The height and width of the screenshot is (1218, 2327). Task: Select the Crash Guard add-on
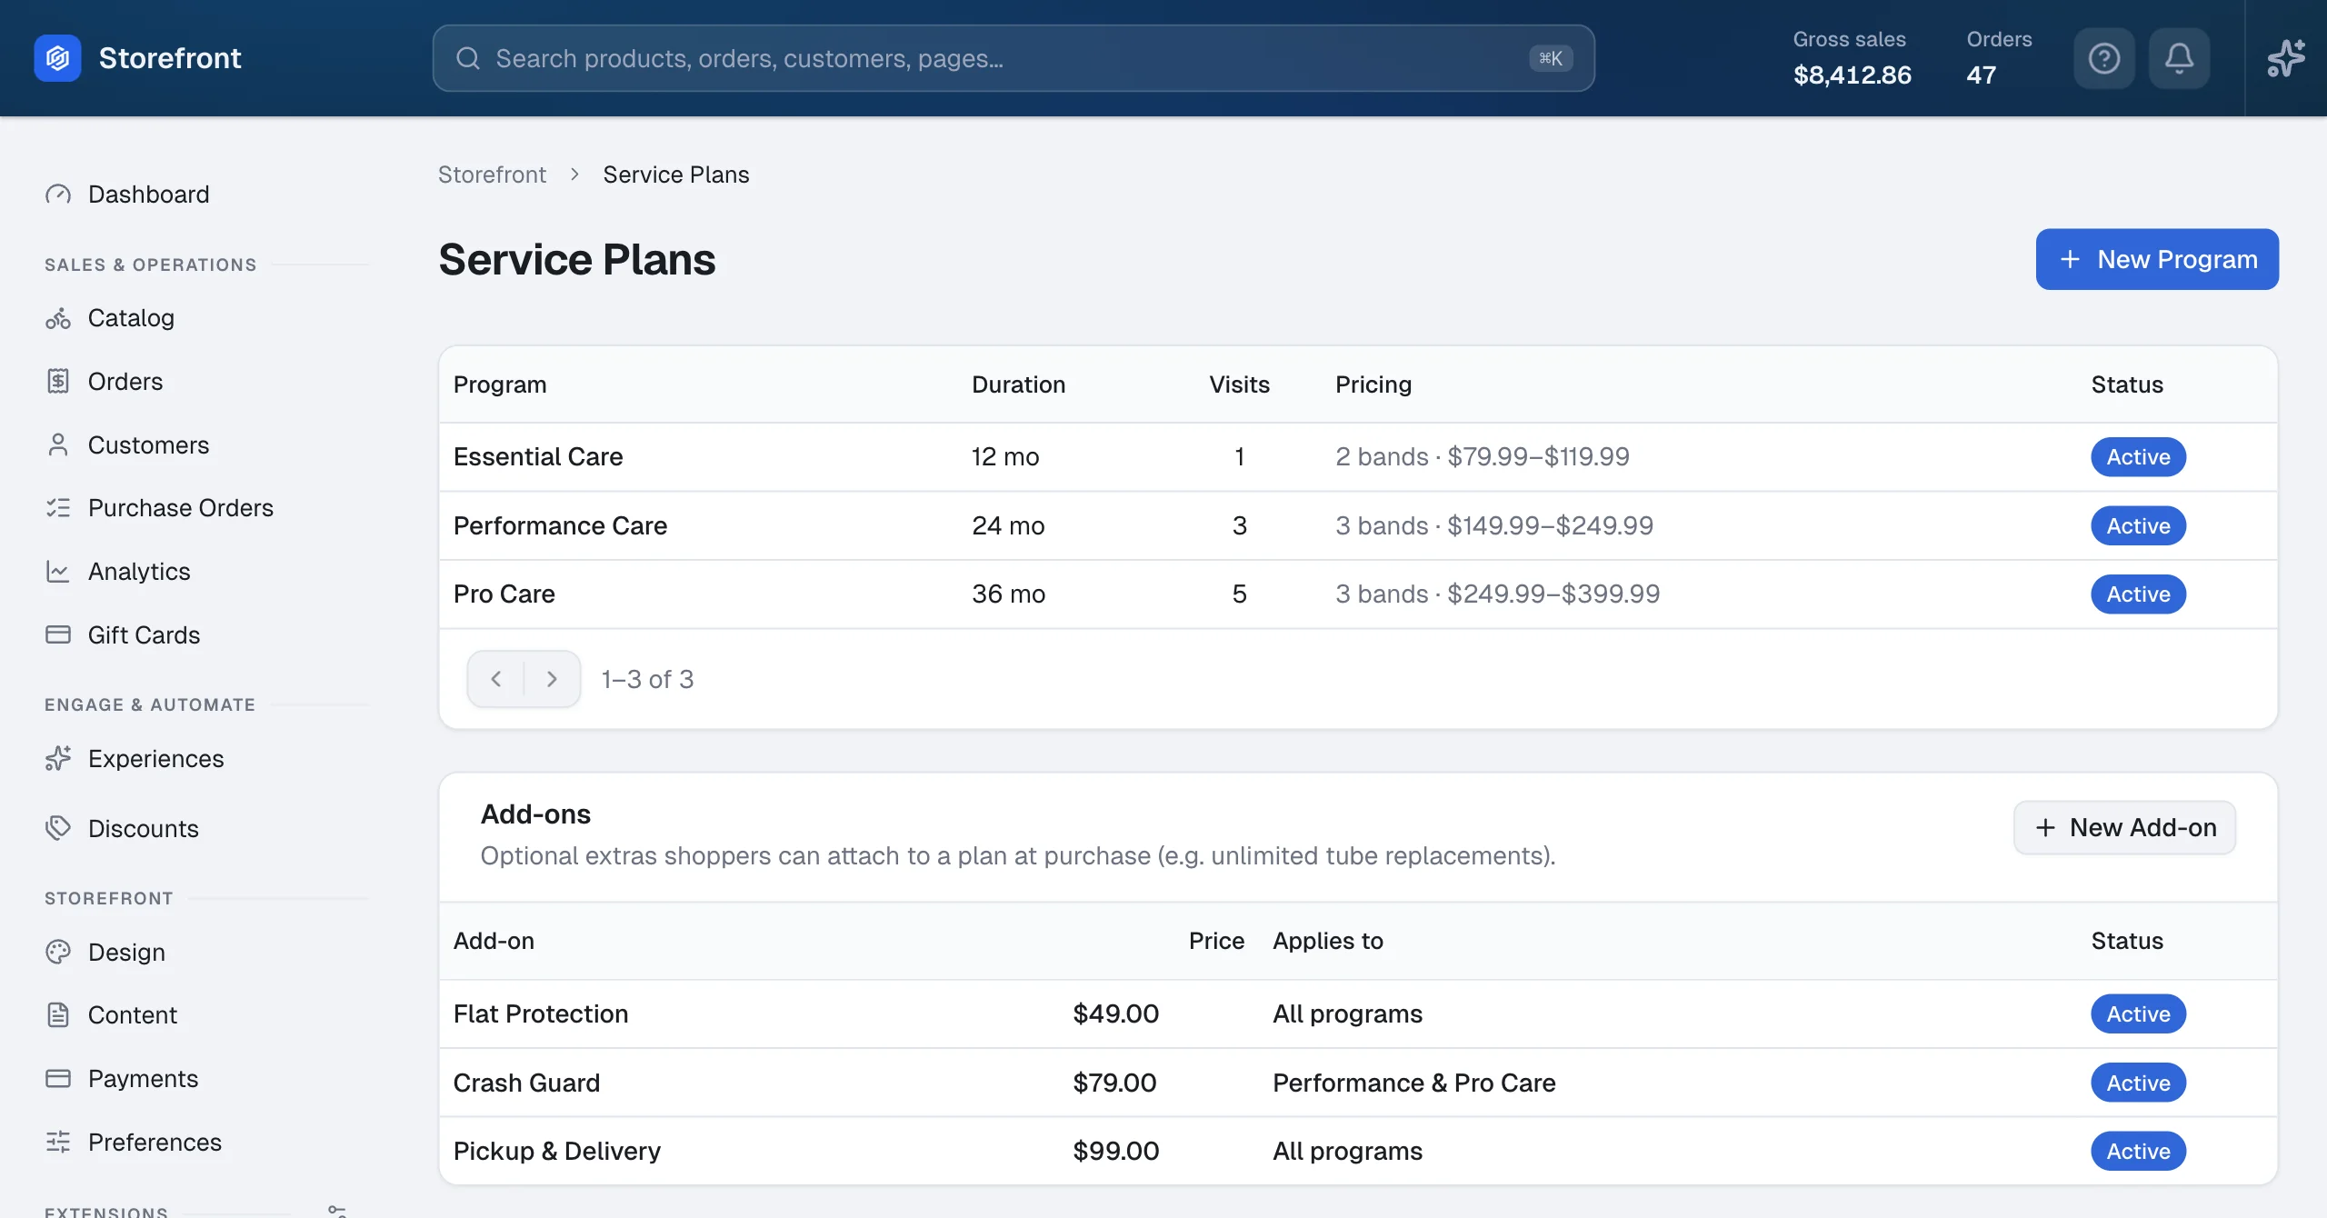point(1358,1083)
